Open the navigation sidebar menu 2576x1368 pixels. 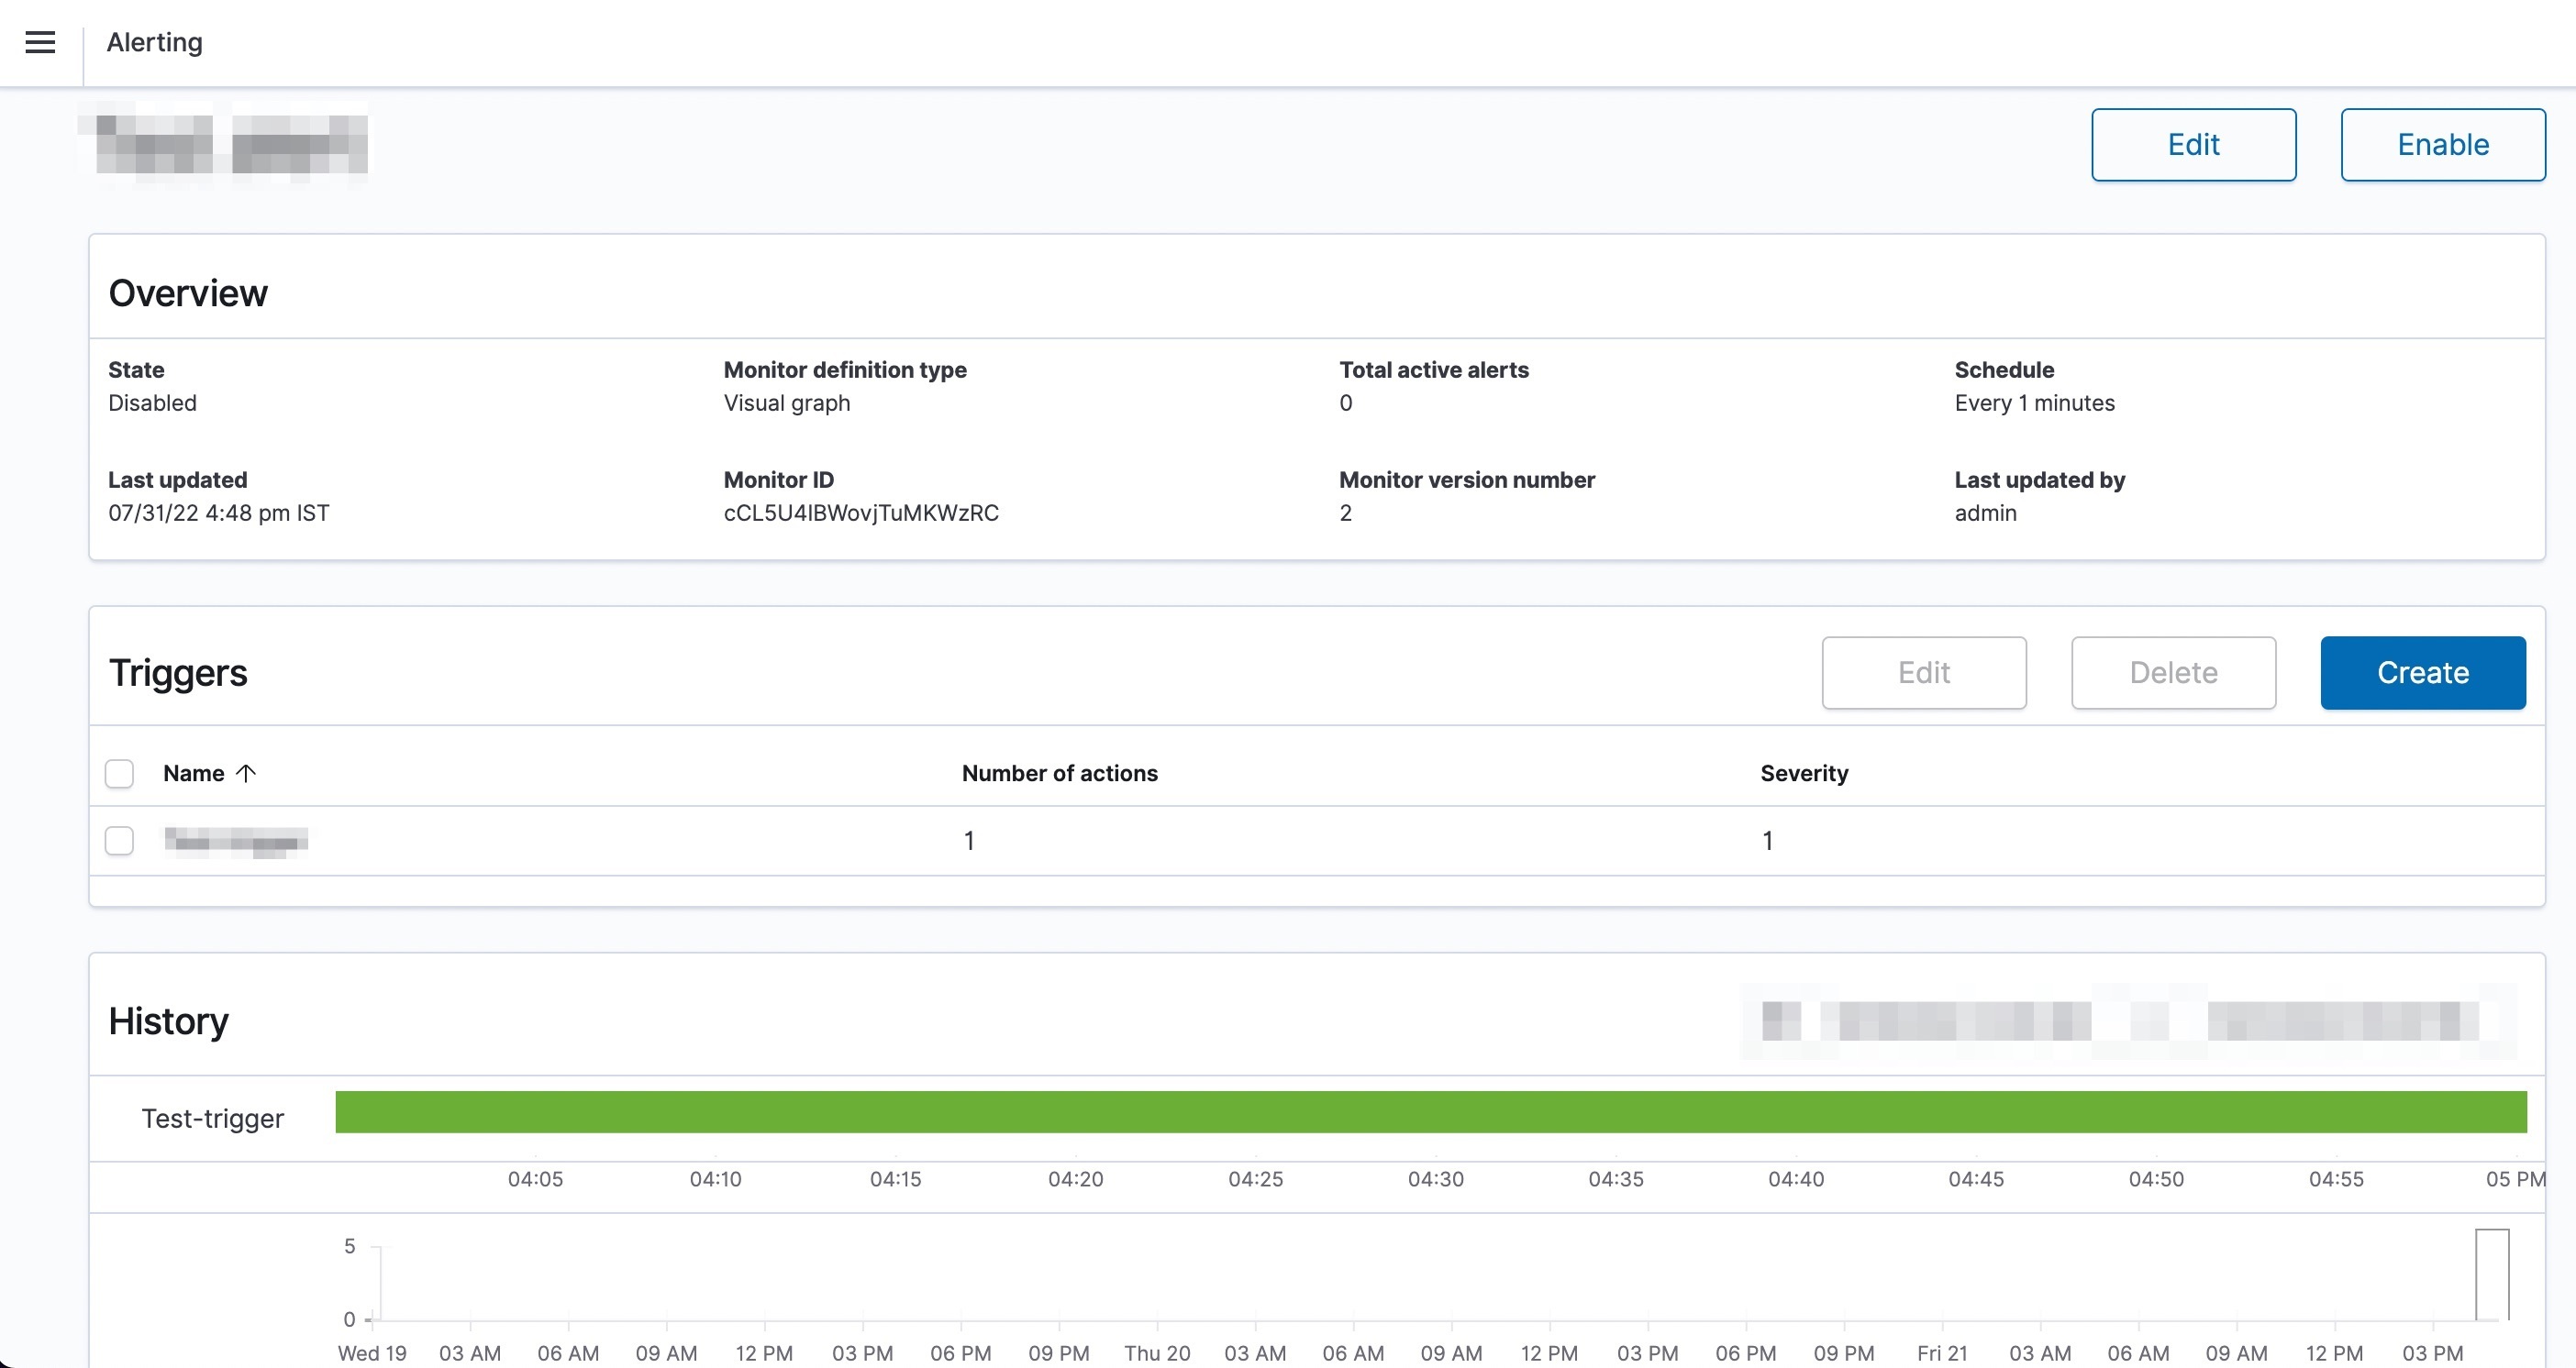coord(39,42)
